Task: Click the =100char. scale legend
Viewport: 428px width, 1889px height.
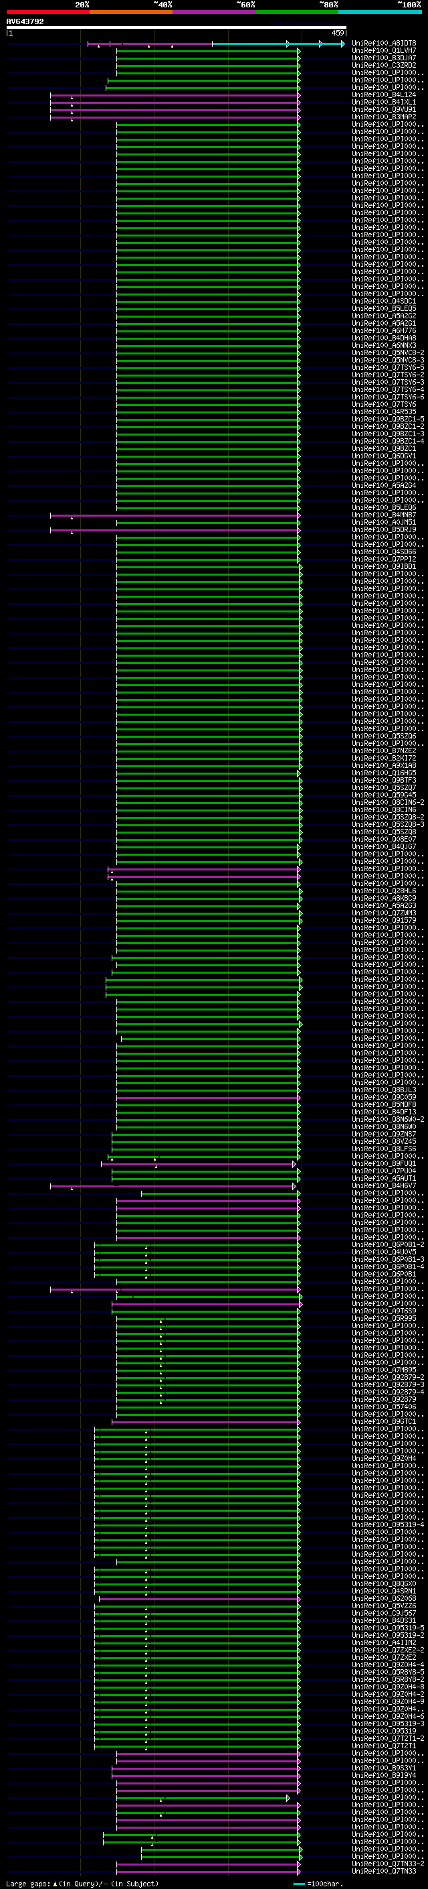Action: click(317, 1884)
